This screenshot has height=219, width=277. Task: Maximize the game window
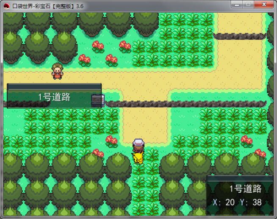[x=249, y=5]
